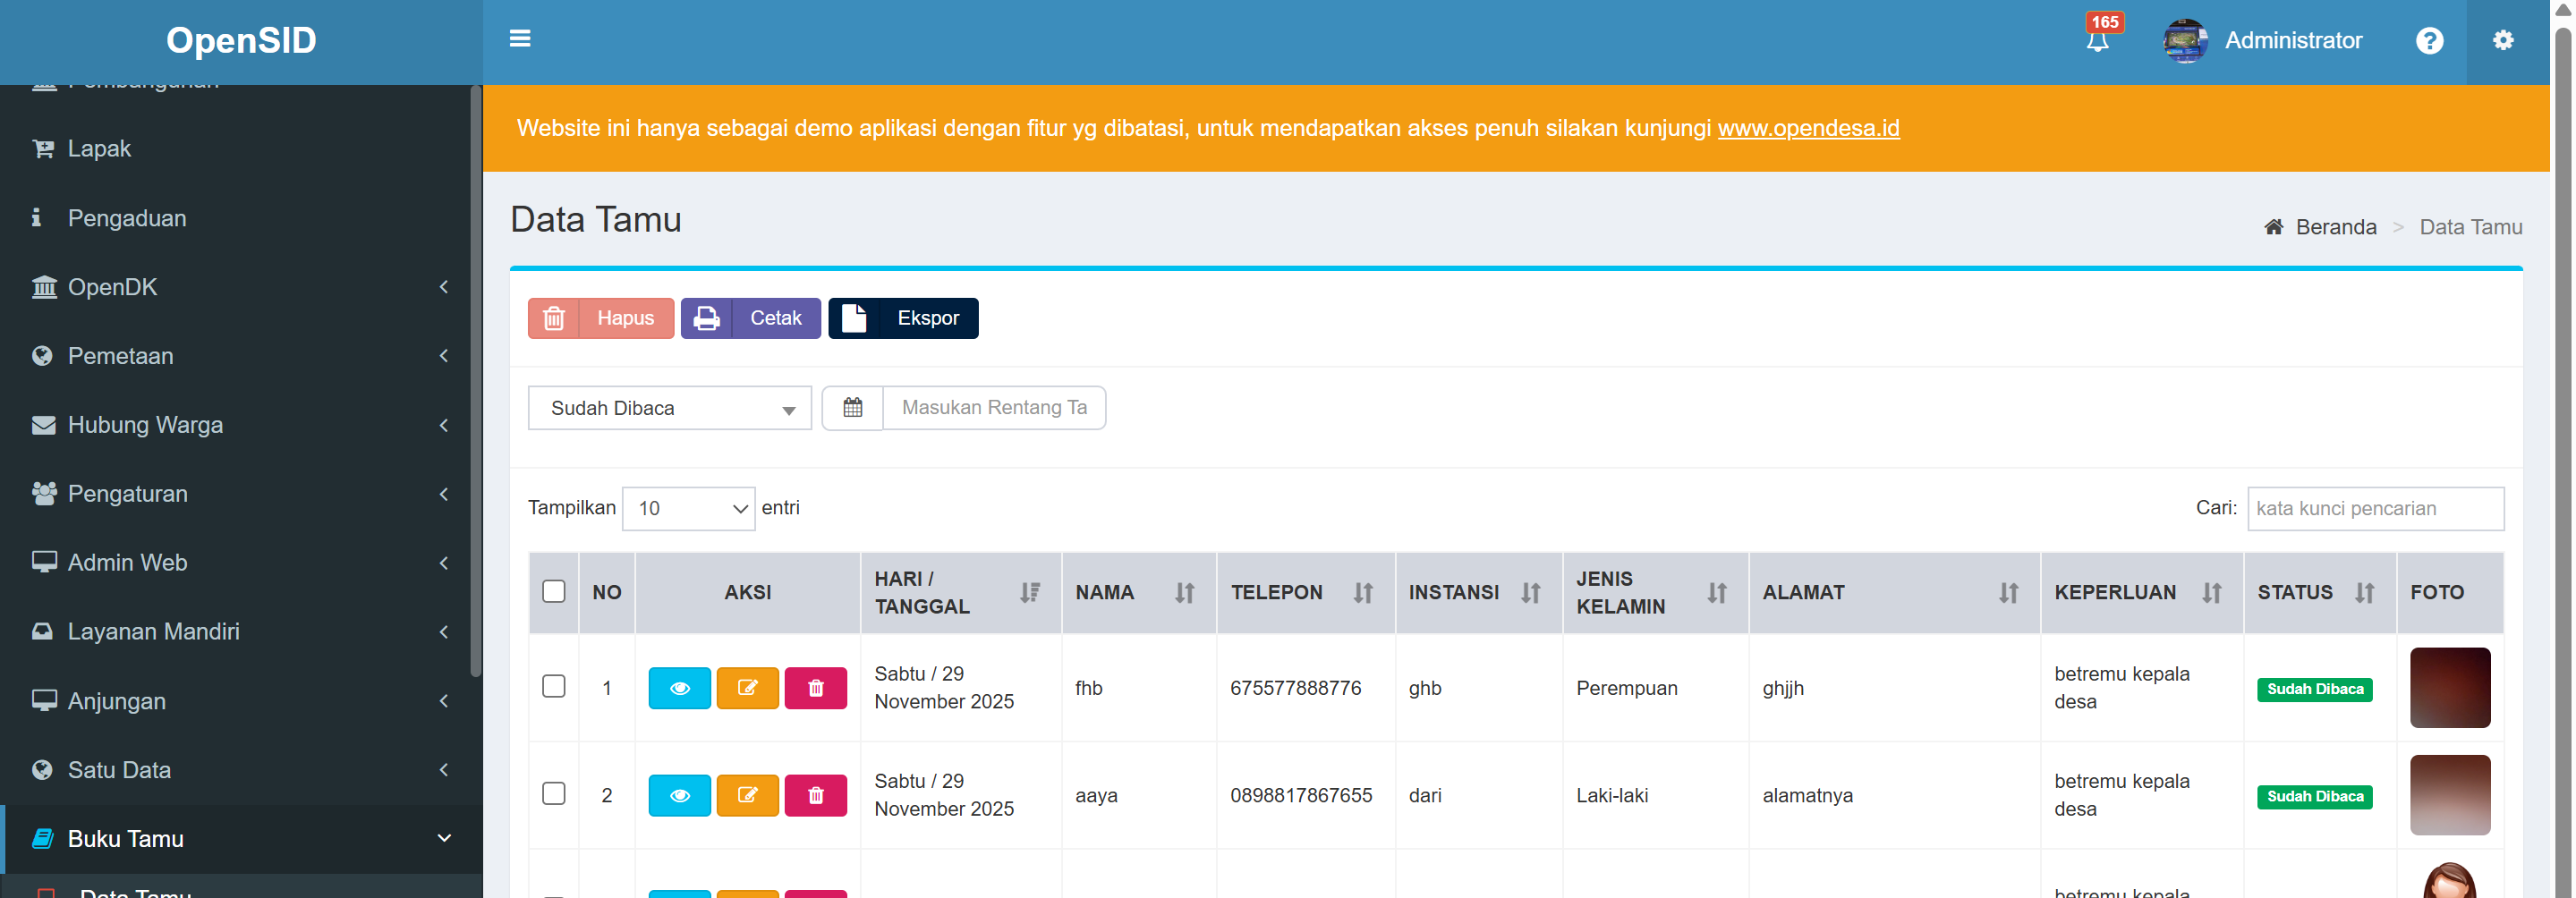Open the notifications bell with 165 badge

[x=2098, y=40]
